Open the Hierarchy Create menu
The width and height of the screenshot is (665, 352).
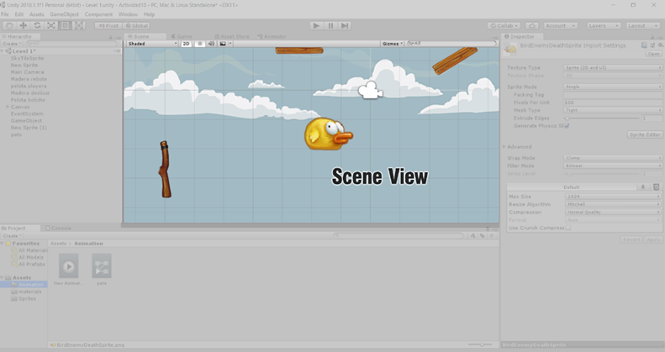coord(12,44)
